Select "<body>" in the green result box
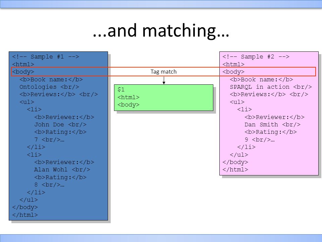The width and height of the screenshot is (322, 242). pyautogui.click(x=128, y=105)
